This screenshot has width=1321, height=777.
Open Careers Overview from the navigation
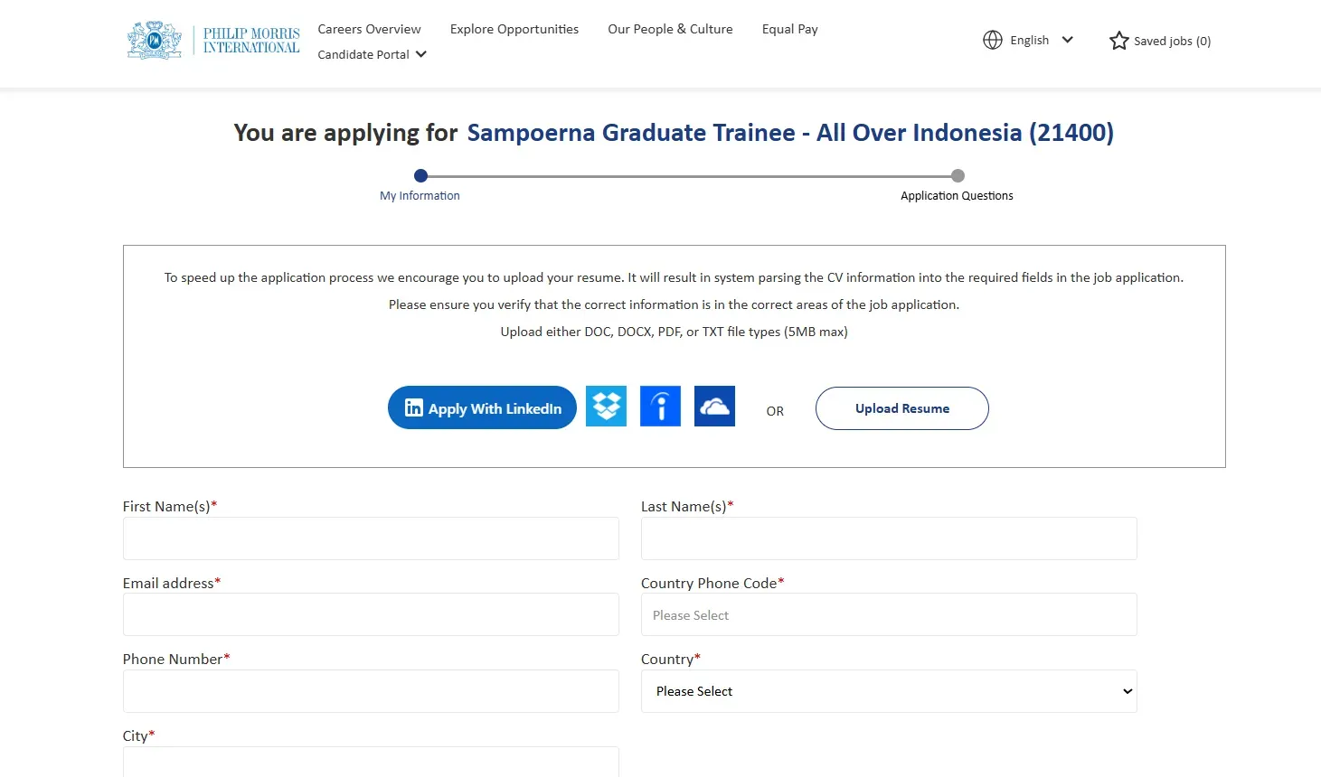pyautogui.click(x=369, y=29)
